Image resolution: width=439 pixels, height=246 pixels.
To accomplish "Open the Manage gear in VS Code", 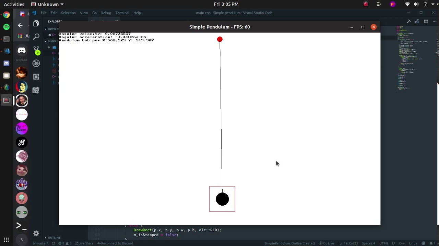I will pos(36,233).
